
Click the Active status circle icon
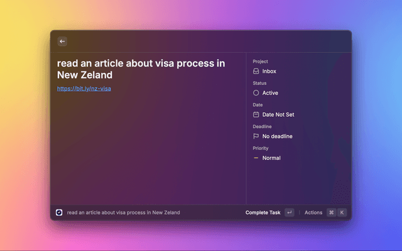pos(256,93)
